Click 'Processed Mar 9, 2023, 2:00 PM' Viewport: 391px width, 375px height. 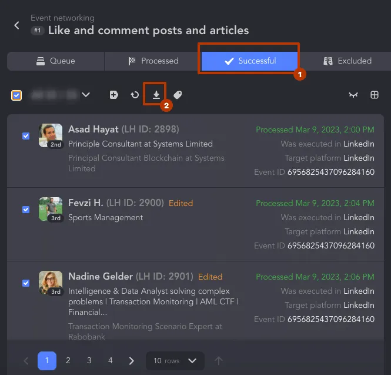[x=315, y=130]
